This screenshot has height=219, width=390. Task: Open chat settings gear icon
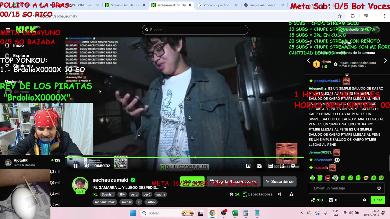click(364, 200)
